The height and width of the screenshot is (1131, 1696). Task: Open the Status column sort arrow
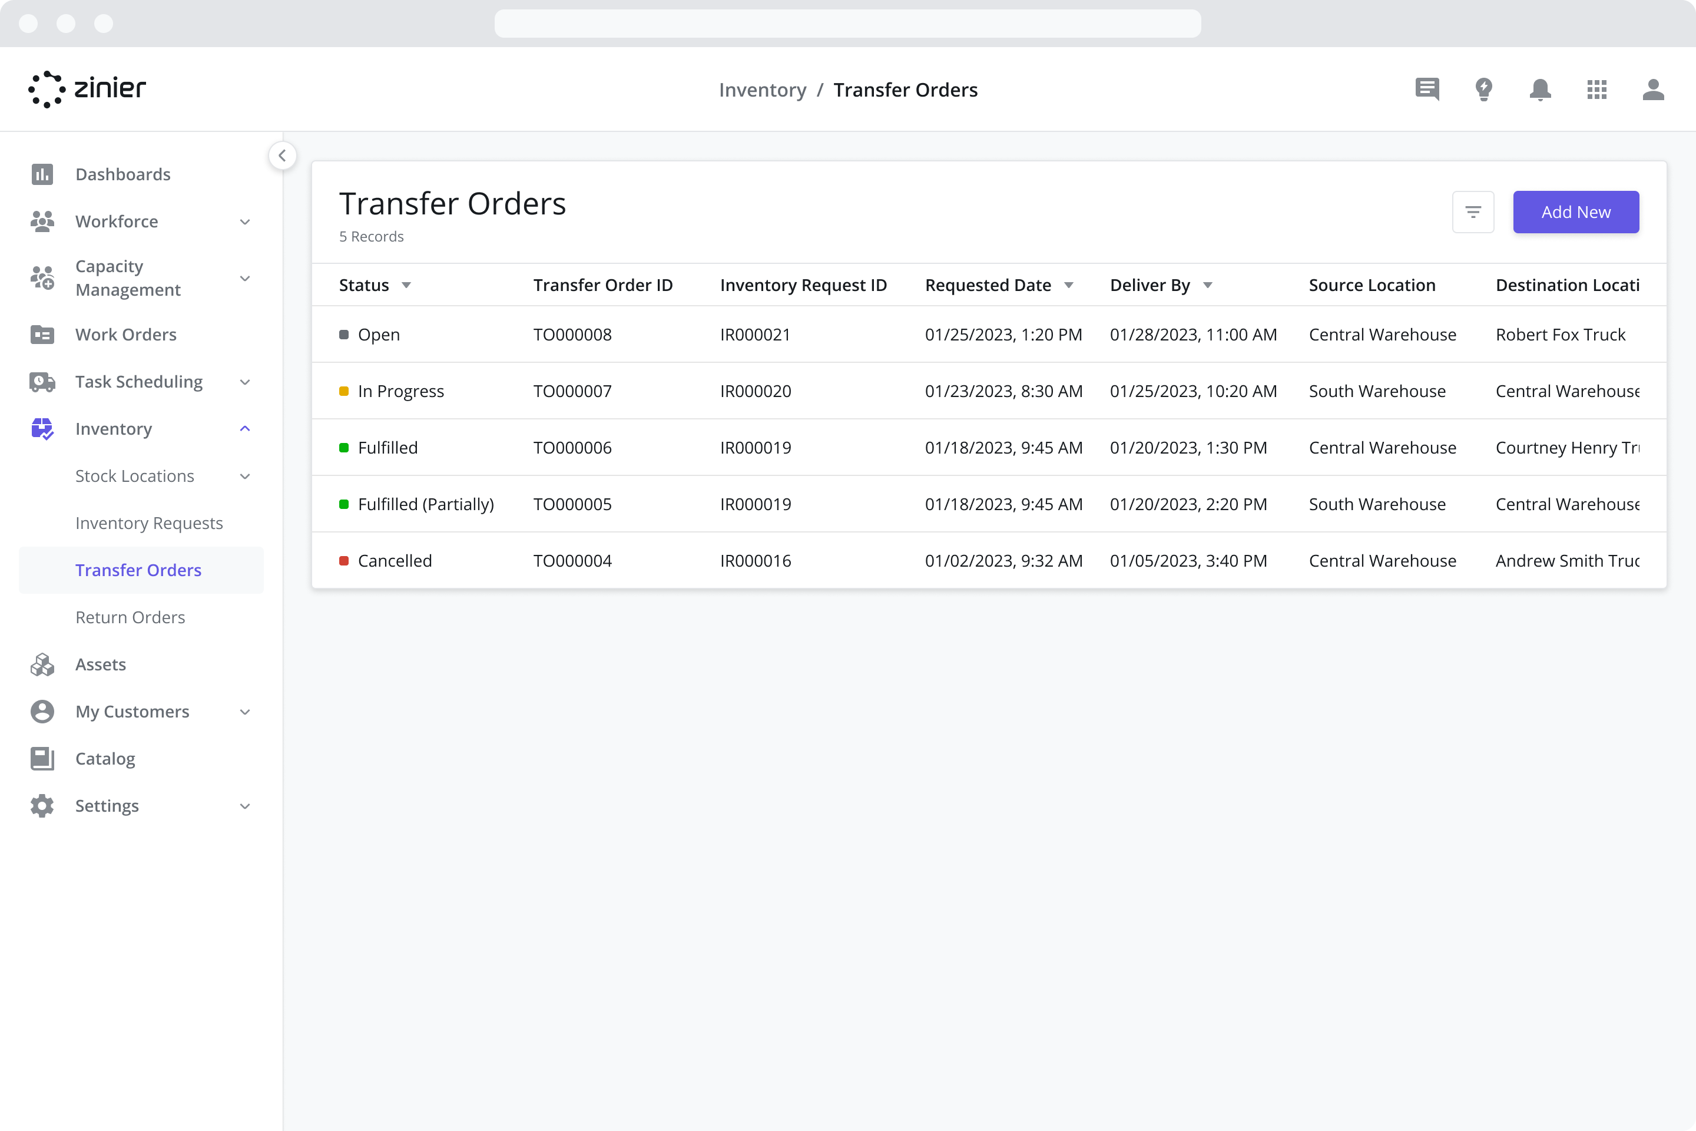pyautogui.click(x=407, y=286)
